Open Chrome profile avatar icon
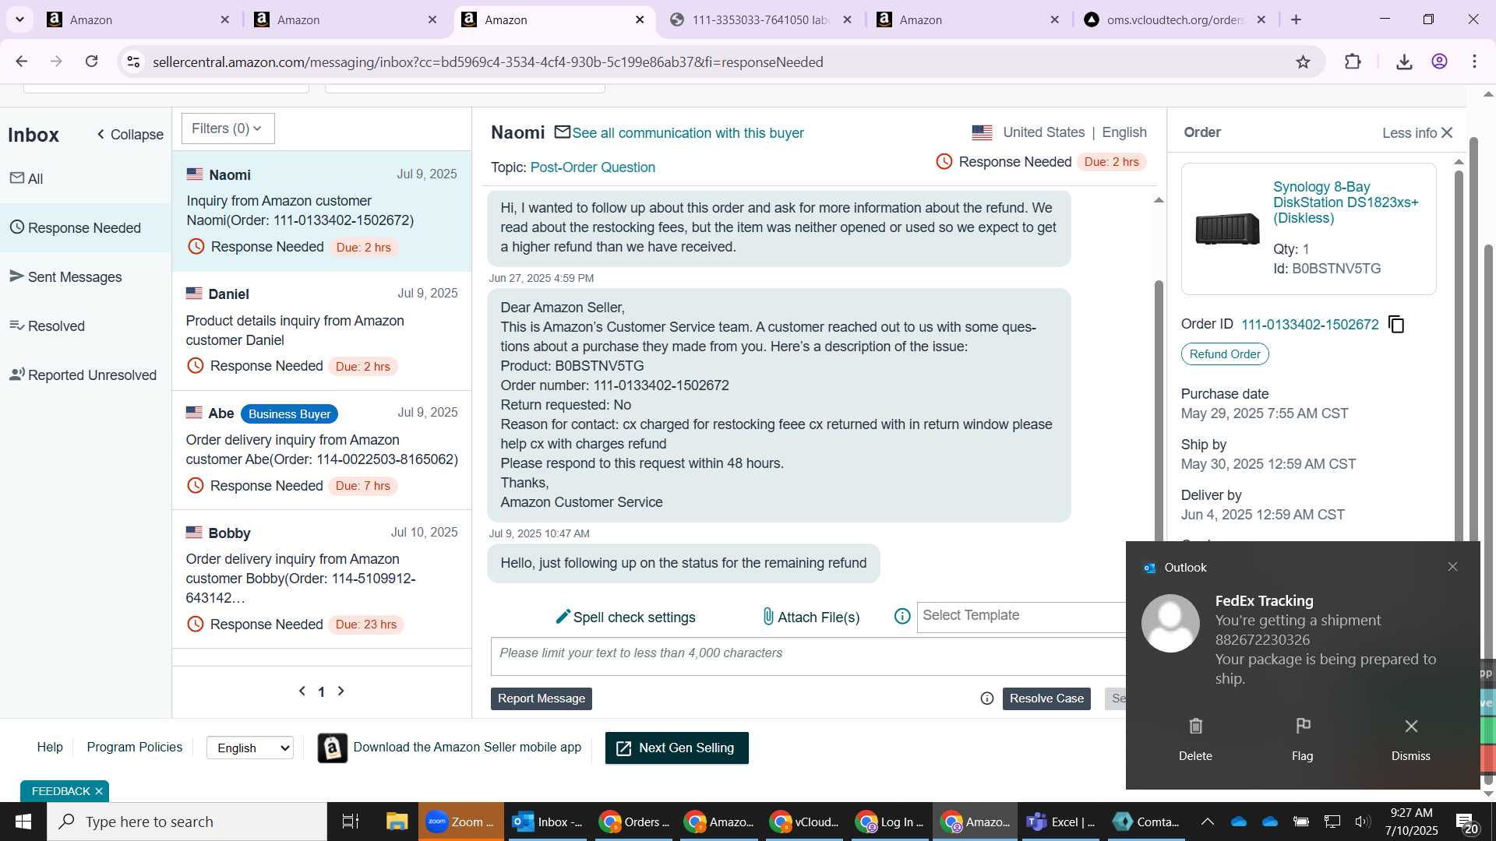This screenshot has height=841, width=1496. coord(1439,62)
